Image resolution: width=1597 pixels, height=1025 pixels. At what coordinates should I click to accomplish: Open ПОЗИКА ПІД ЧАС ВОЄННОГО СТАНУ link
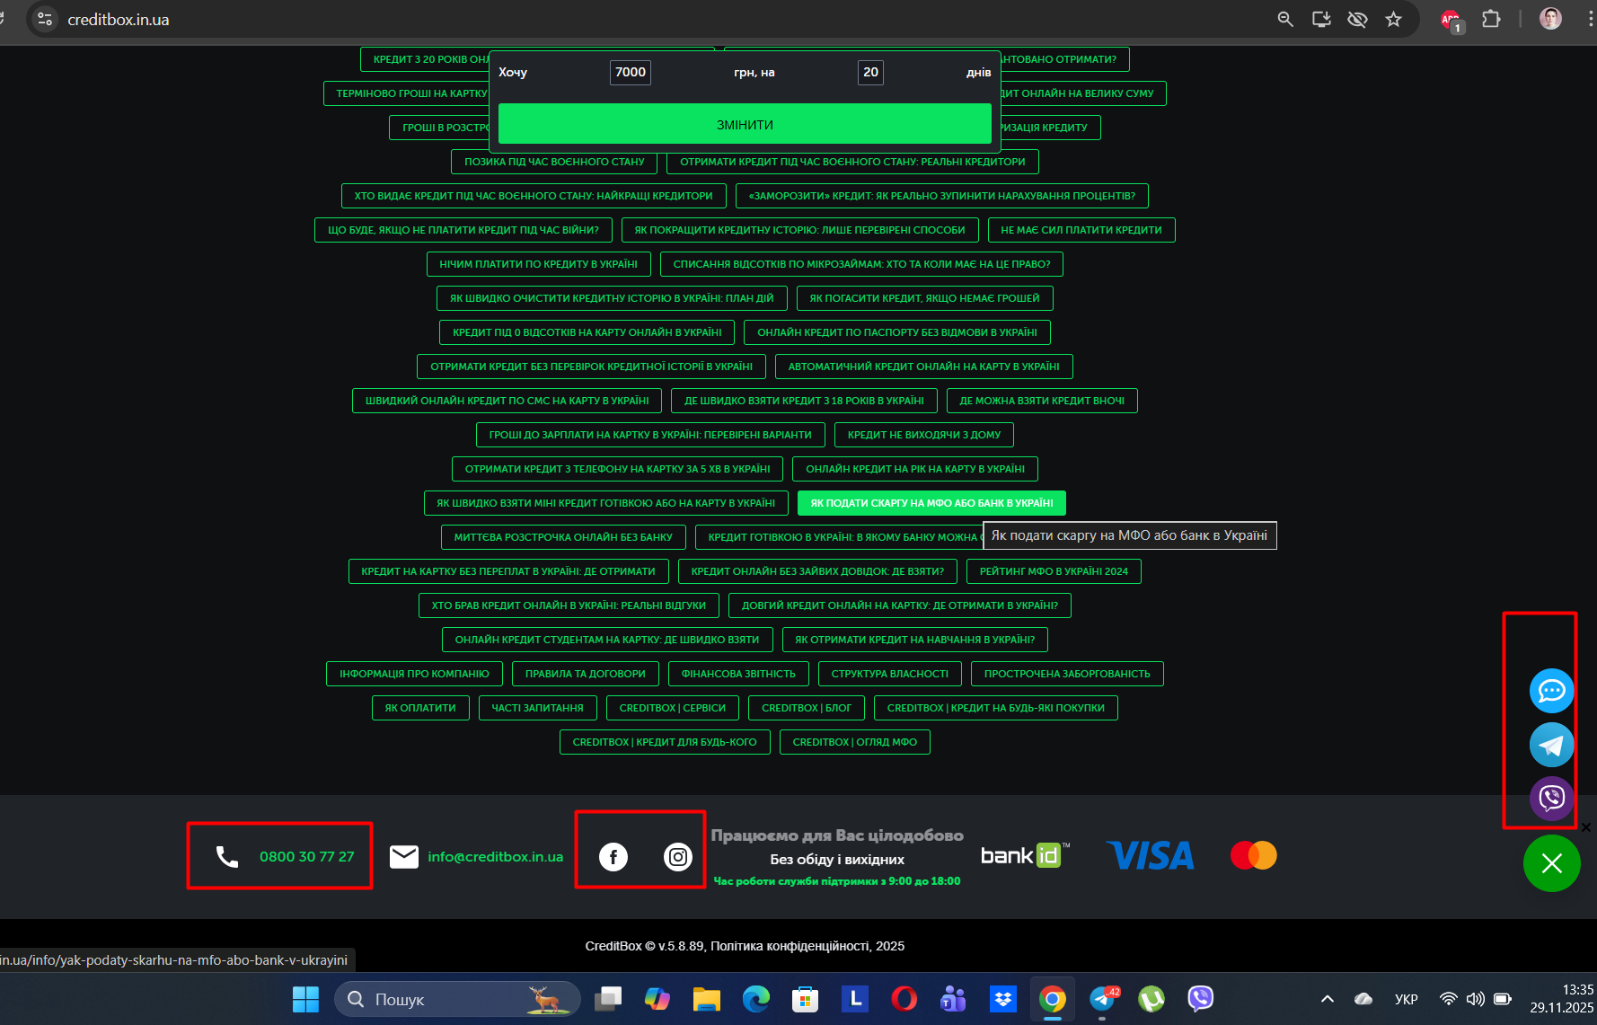(x=554, y=162)
